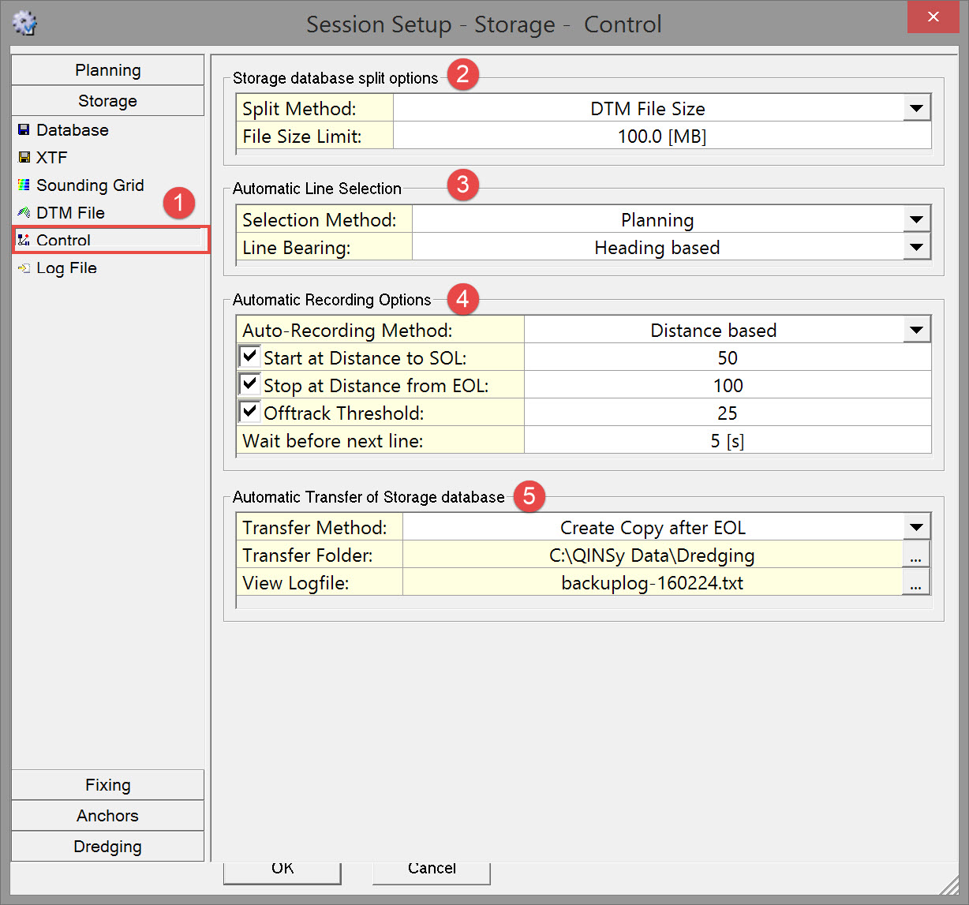Browse for Transfer Folder with ellipsis button
969x905 pixels.
pyautogui.click(x=915, y=555)
